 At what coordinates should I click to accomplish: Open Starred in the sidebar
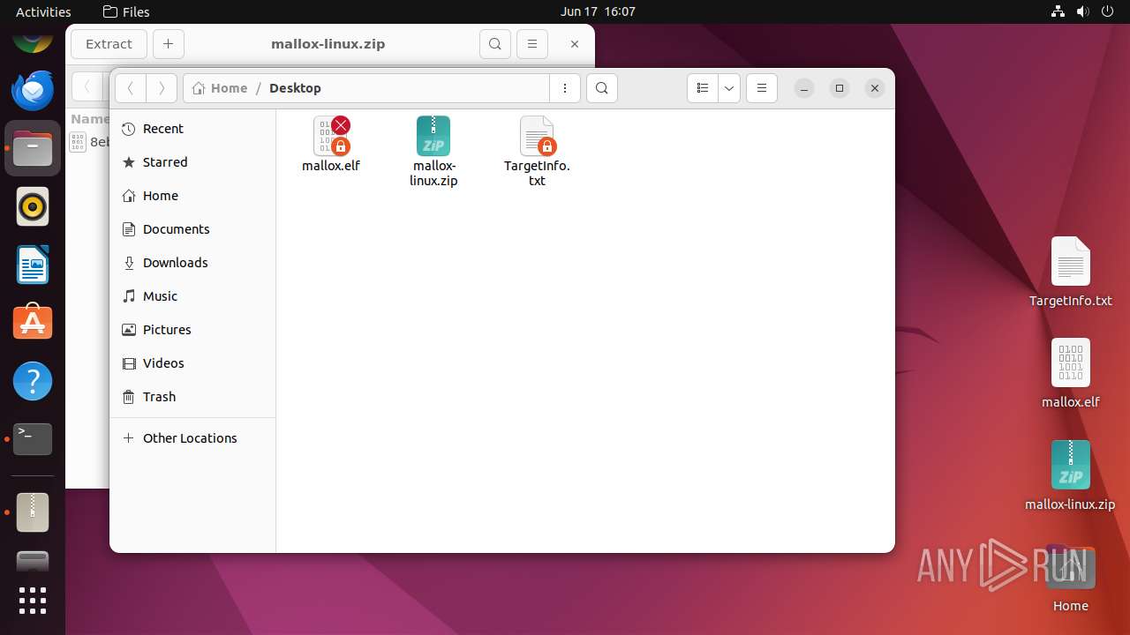tap(192, 162)
